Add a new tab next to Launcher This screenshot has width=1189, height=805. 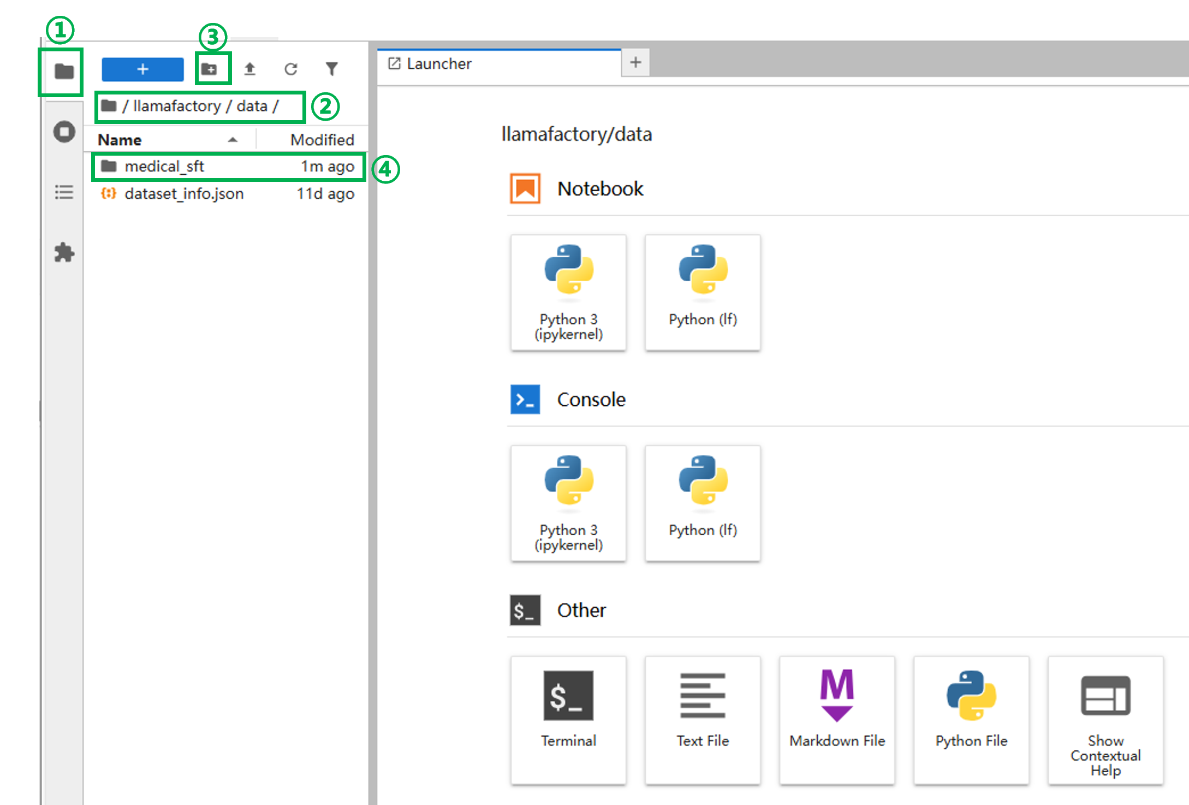[x=635, y=63]
